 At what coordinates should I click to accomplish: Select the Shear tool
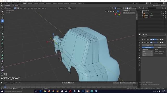click(2, 71)
